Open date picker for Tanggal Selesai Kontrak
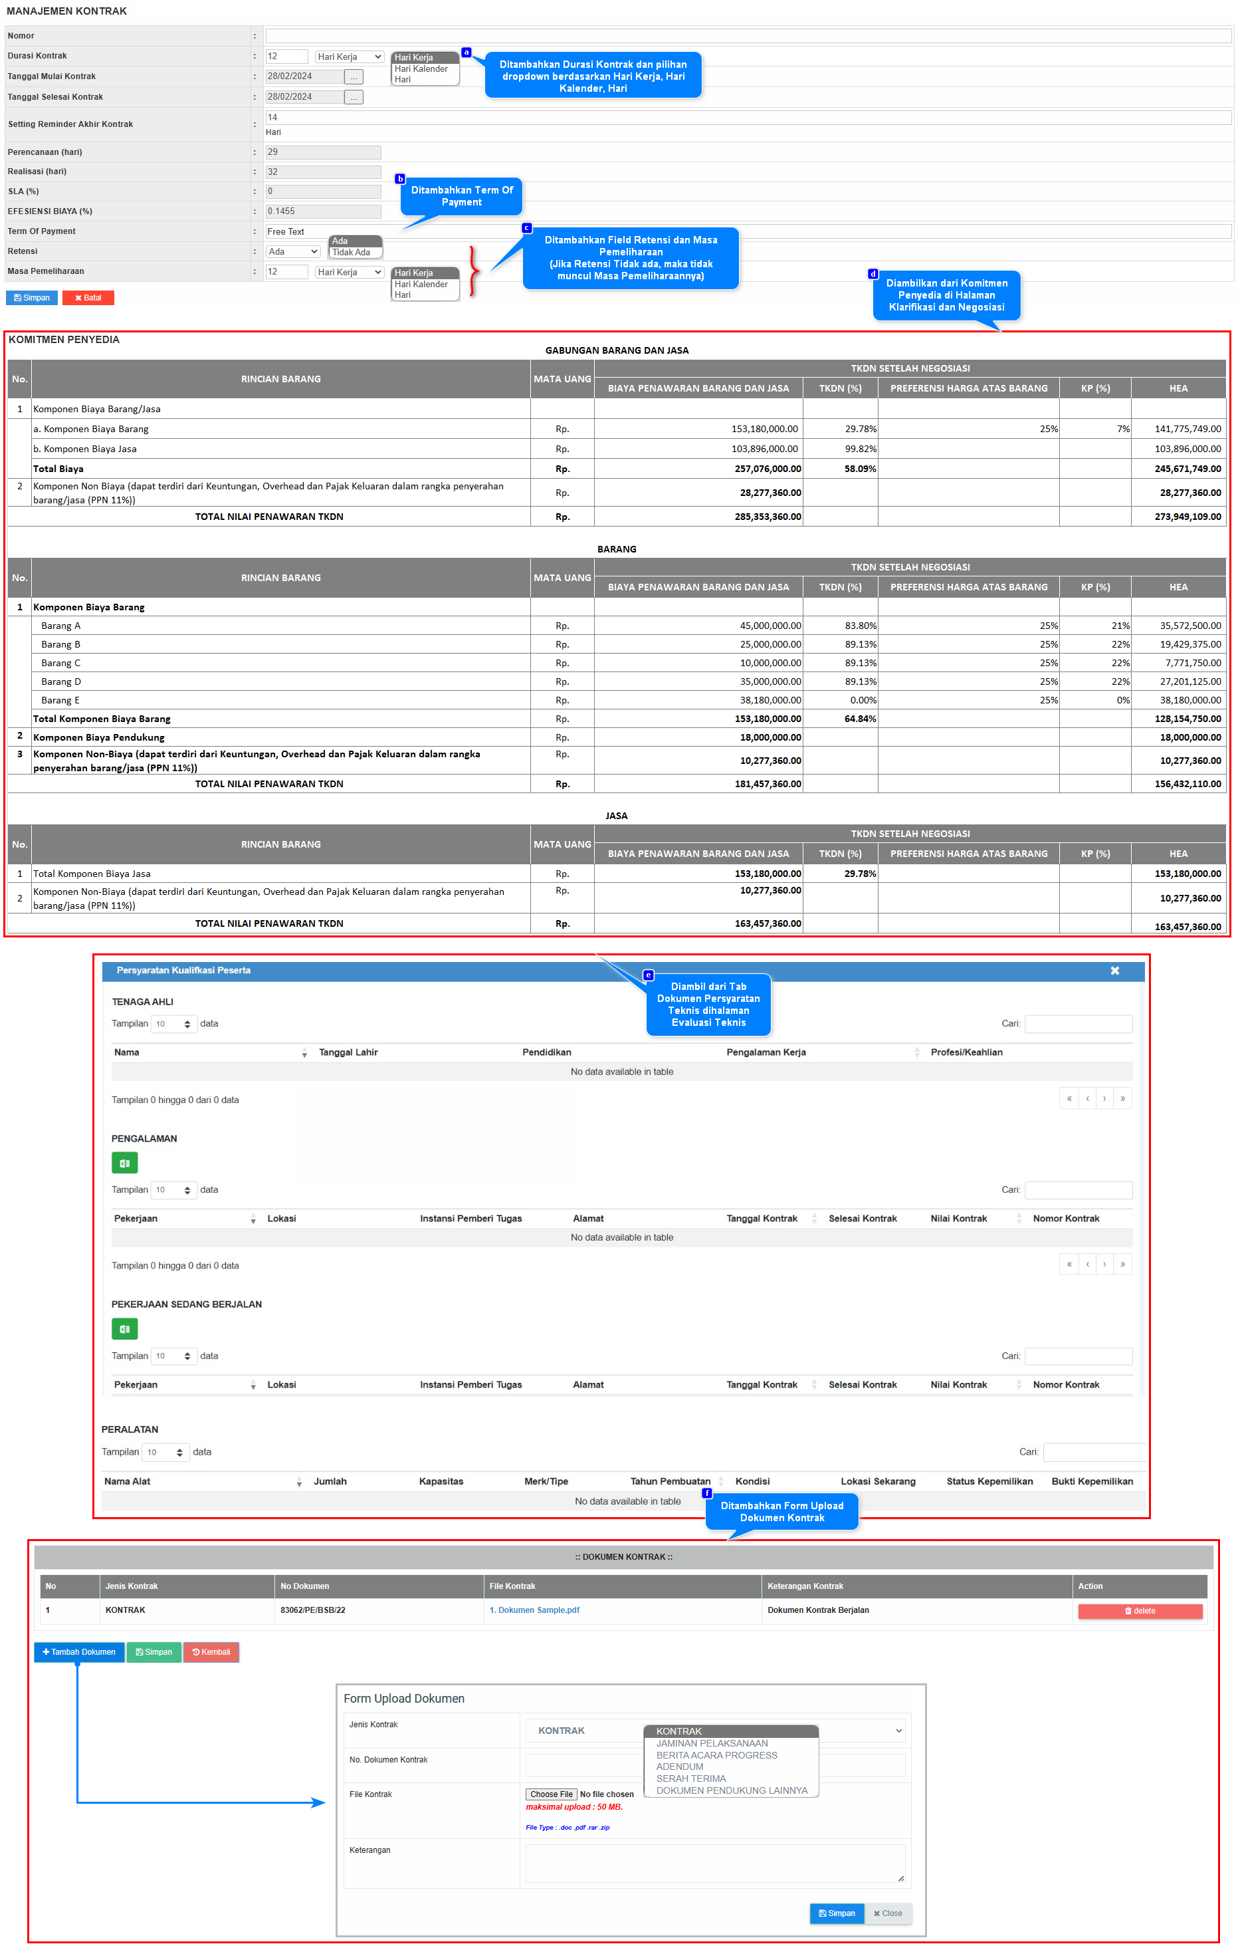The height and width of the screenshot is (1948, 1238). (x=354, y=97)
